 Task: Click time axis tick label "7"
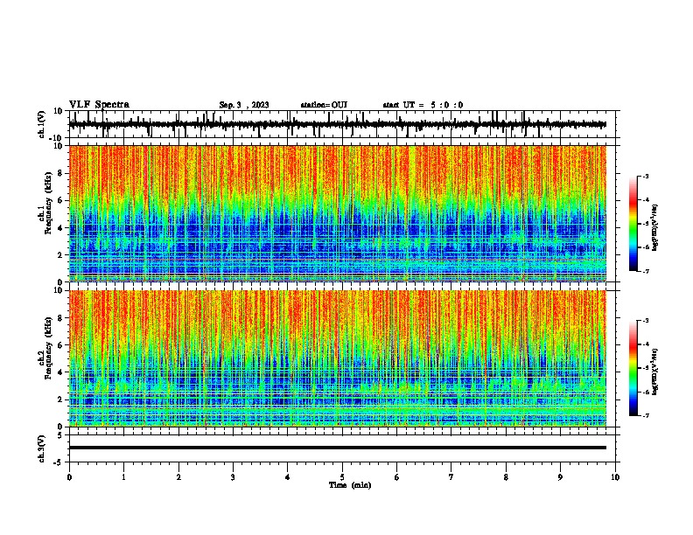[451, 477]
